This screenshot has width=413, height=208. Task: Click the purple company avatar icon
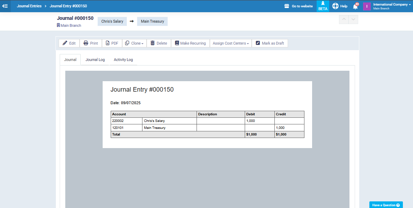click(x=367, y=6)
